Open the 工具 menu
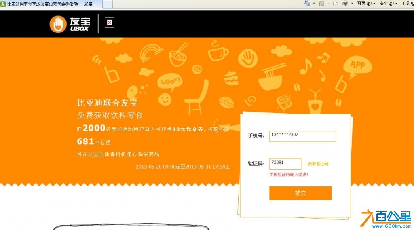 click(408, 3)
